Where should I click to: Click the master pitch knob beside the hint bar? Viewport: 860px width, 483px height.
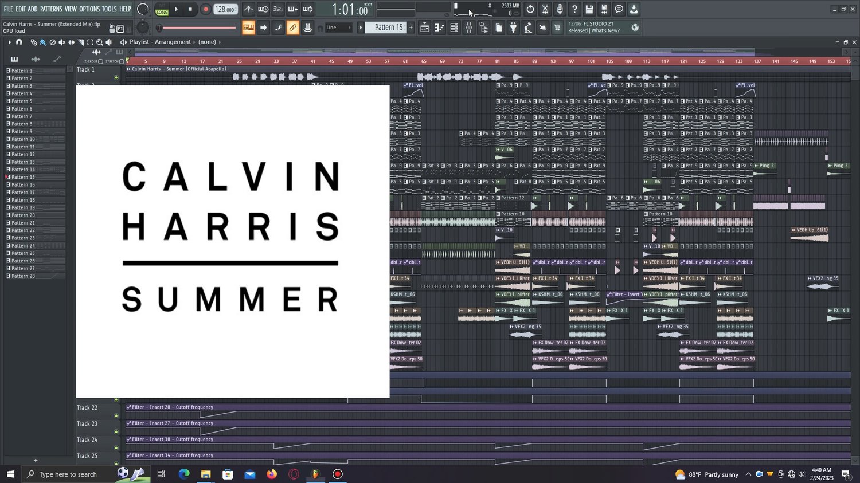pos(143,28)
